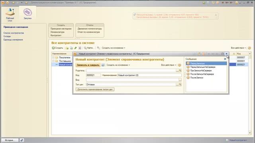Open Создать на основании dropdown in dialog
The width and height of the screenshot is (255, 143).
click(118, 65)
